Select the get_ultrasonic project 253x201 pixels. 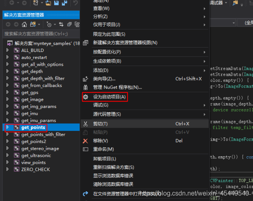click(x=36, y=155)
